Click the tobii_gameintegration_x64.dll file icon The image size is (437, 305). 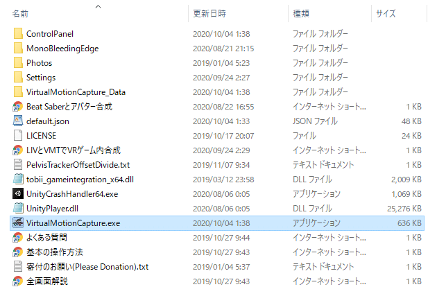click(x=18, y=179)
